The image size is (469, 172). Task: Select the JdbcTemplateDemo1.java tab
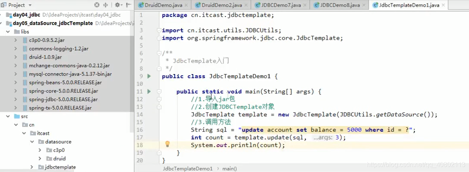408,5
